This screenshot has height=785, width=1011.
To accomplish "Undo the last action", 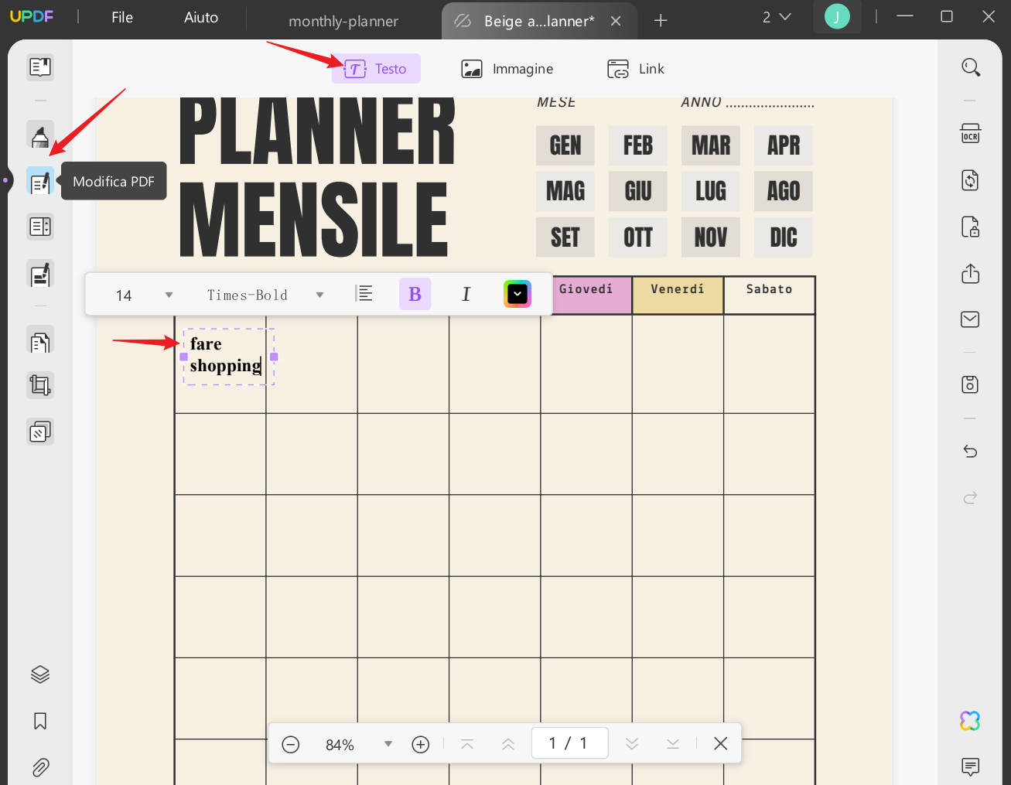I will click(971, 451).
